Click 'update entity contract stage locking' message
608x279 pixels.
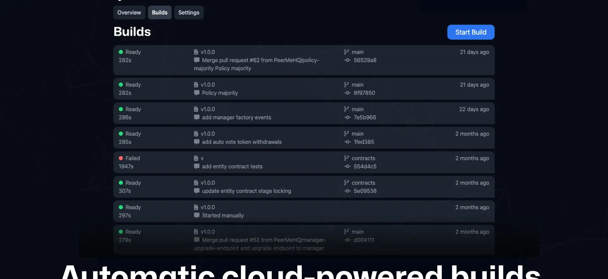(x=246, y=191)
